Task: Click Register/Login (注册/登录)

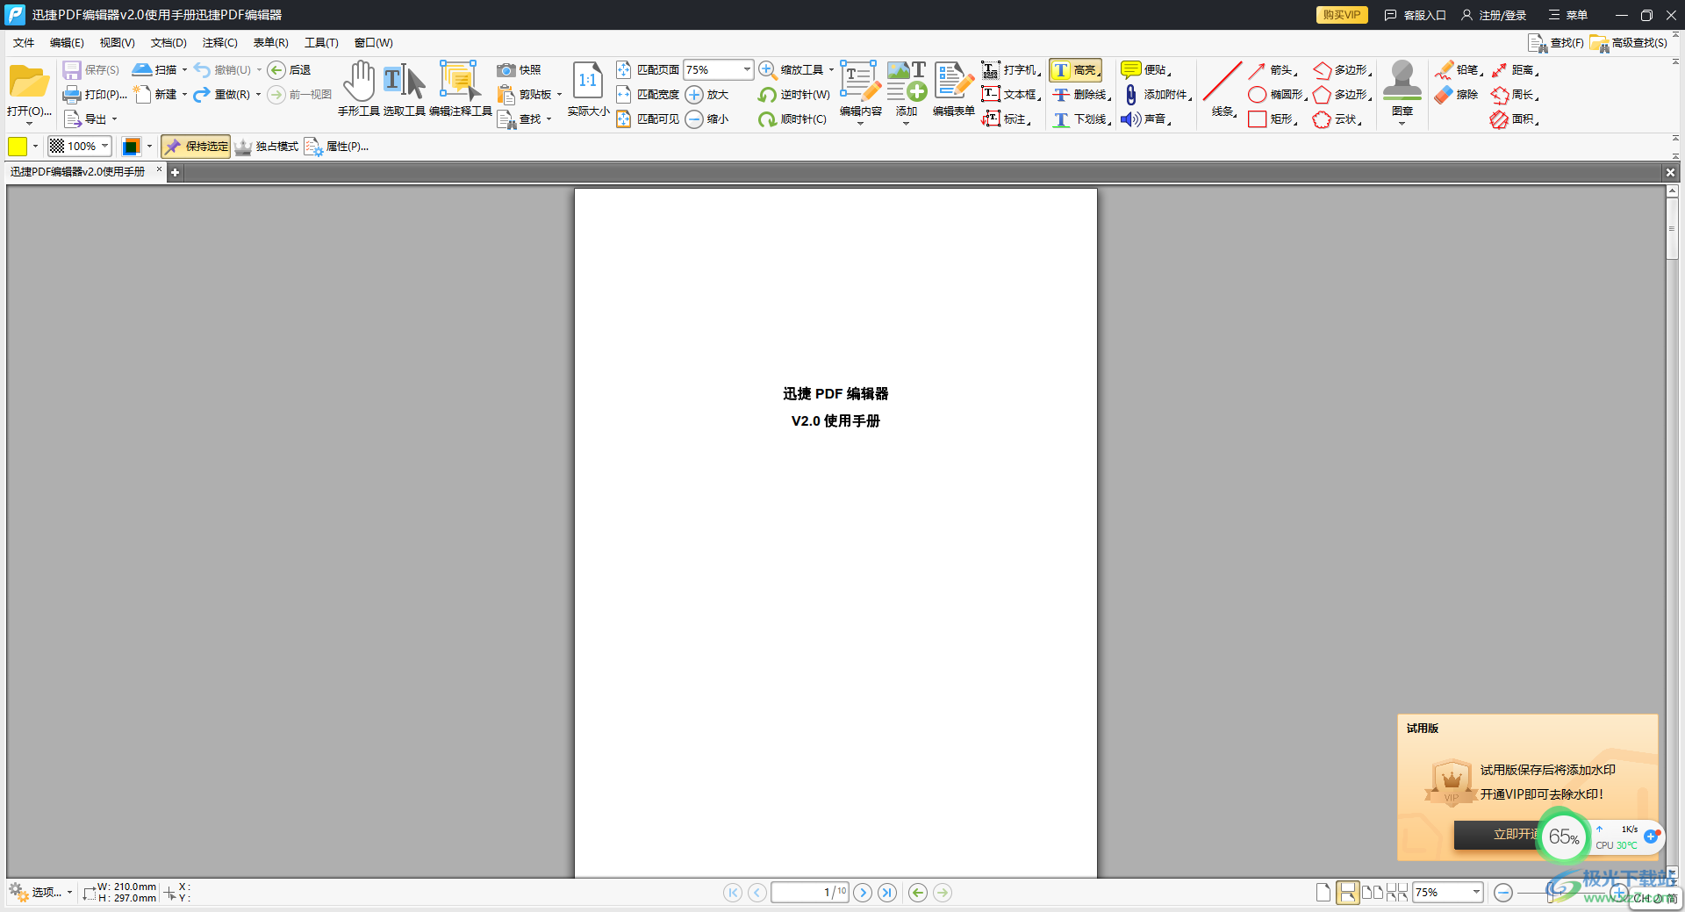Action: point(1494,15)
